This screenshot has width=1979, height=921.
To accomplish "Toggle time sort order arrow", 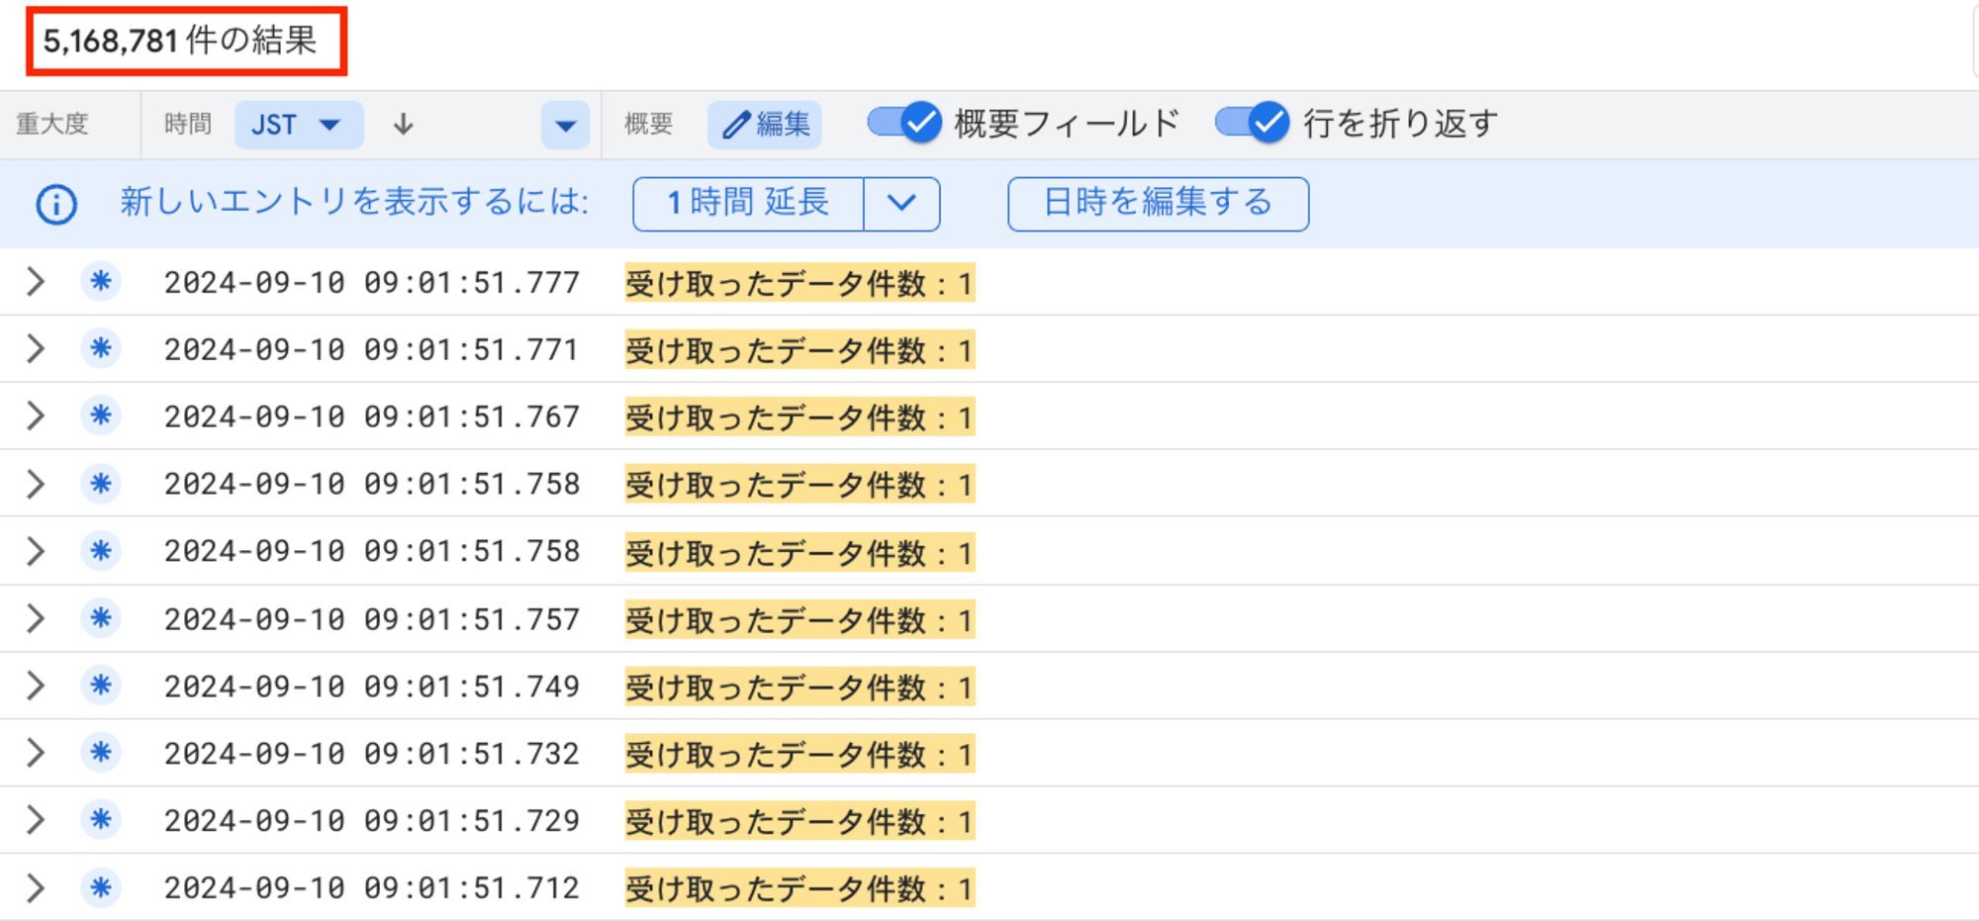I will point(403,125).
